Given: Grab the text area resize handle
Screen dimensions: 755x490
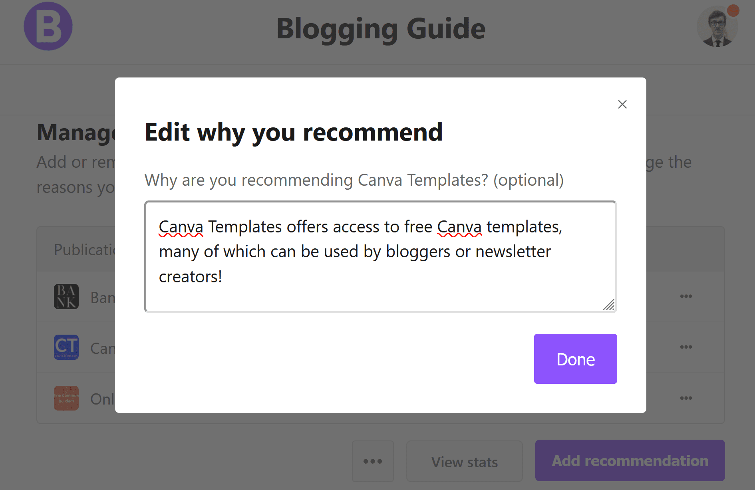Looking at the screenshot, I should coord(609,305).
